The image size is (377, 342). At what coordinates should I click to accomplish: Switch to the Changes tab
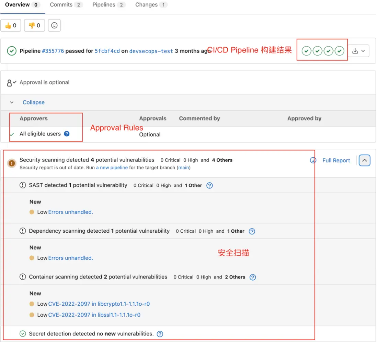tap(151, 5)
